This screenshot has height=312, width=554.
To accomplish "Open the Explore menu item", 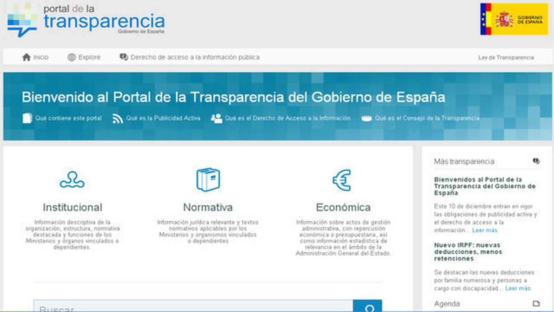I will coord(88,57).
